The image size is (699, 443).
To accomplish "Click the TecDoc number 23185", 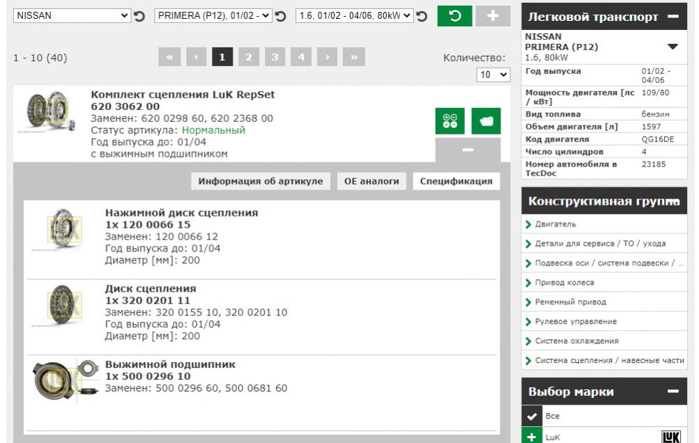I will tap(654, 164).
